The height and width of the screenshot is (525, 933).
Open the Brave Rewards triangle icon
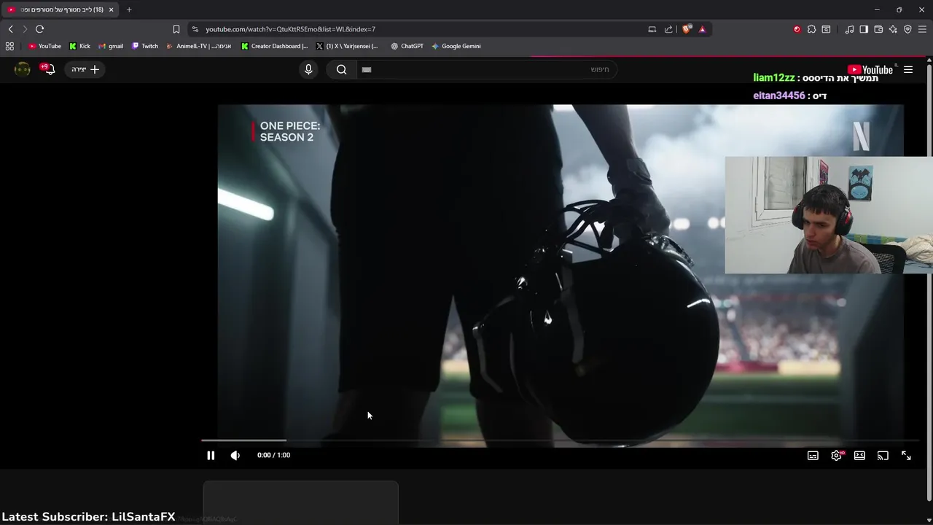point(702,29)
